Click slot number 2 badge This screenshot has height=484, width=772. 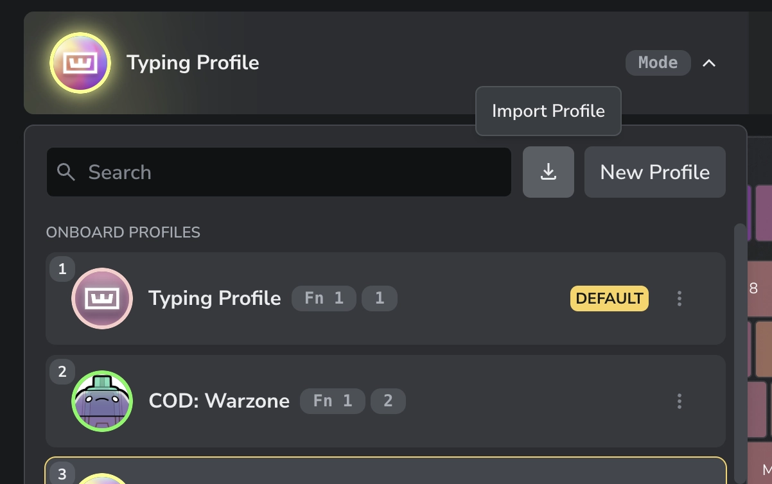(x=62, y=372)
